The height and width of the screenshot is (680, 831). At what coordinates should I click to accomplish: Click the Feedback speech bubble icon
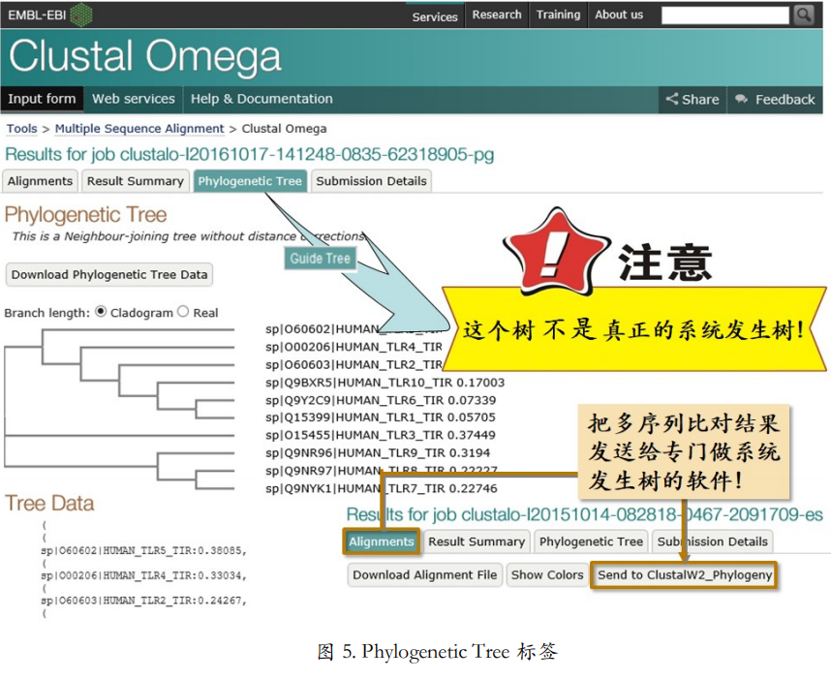click(x=741, y=99)
